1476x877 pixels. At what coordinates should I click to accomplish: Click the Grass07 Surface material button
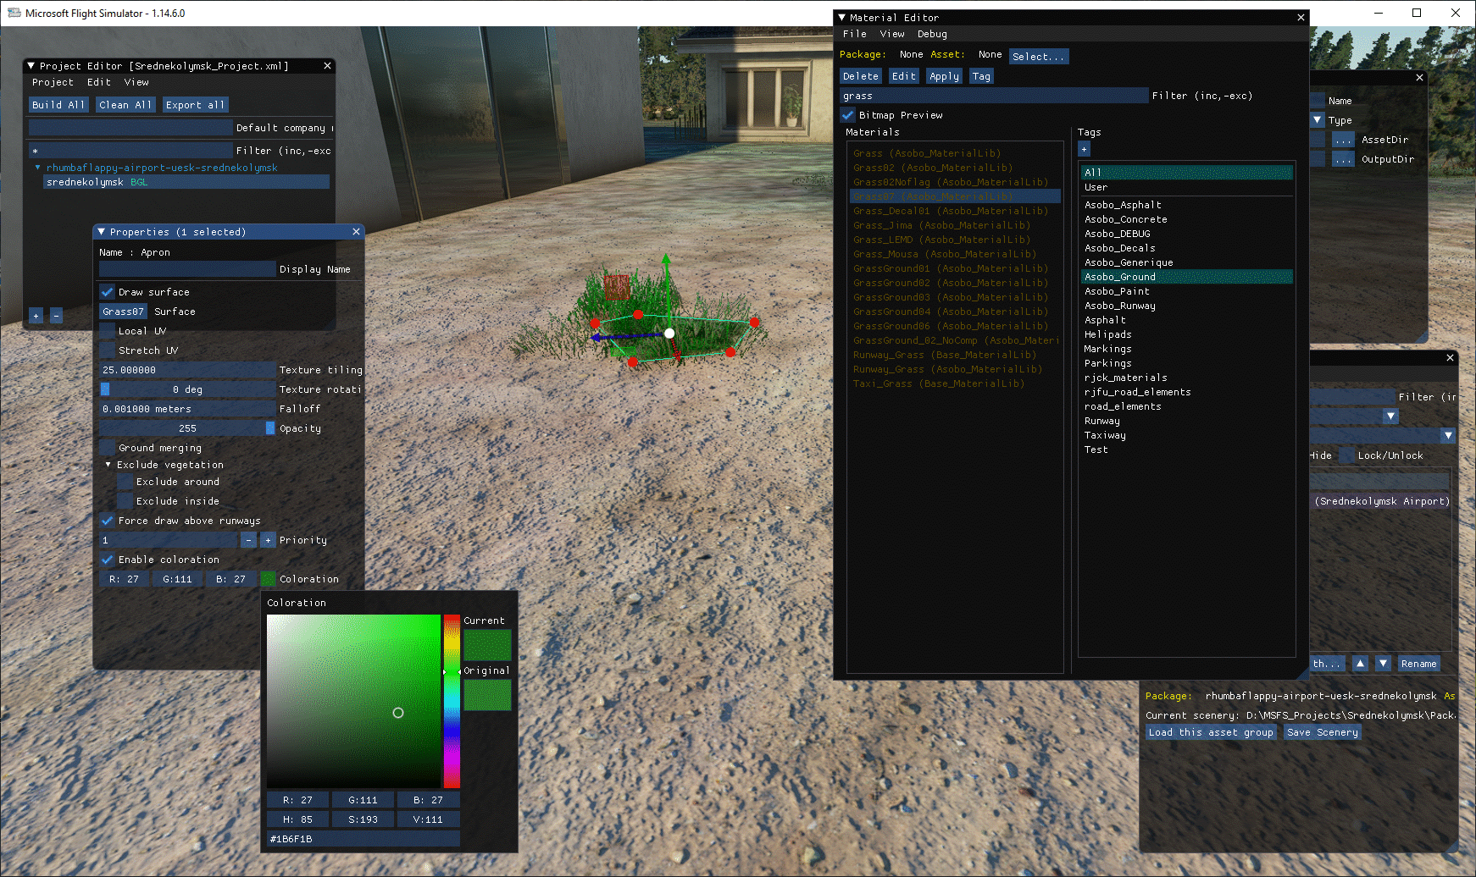coord(124,312)
